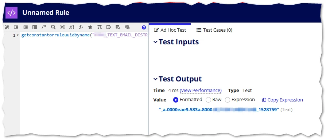Click the star icon in toolbar
Viewport: 326px width, 140px height.
pos(90,27)
